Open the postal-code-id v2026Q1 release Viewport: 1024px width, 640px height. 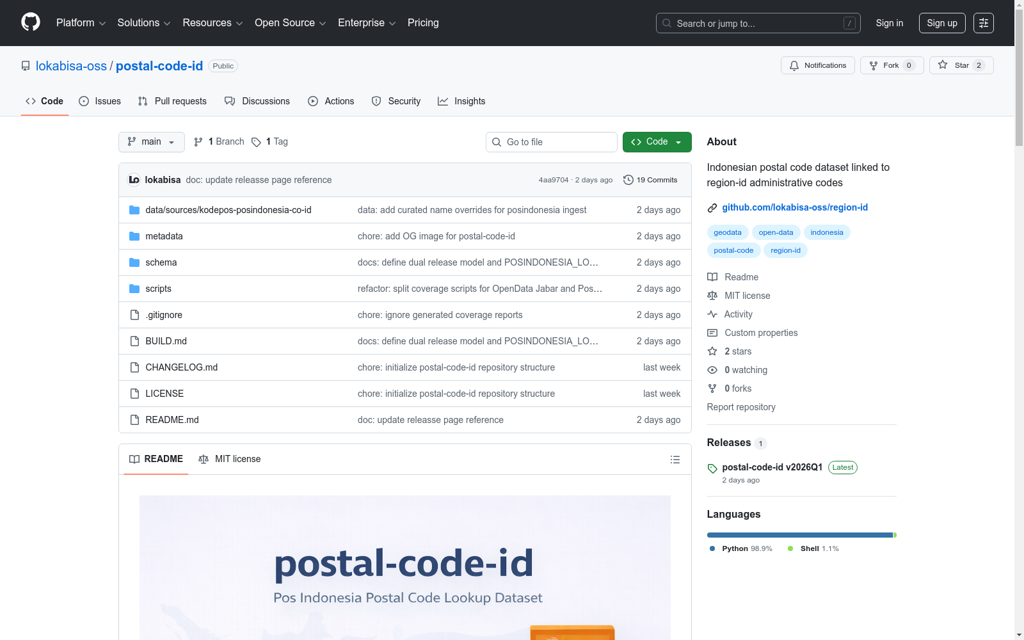(772, 467)
